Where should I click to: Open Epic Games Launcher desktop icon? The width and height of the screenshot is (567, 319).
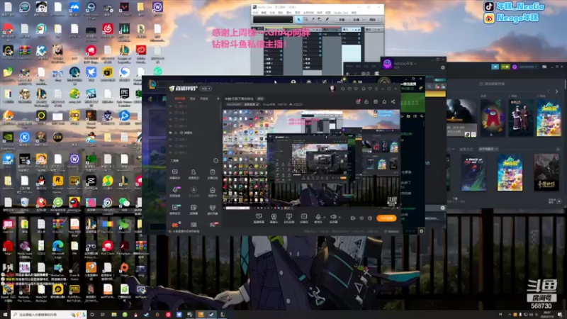click(125, 96)
